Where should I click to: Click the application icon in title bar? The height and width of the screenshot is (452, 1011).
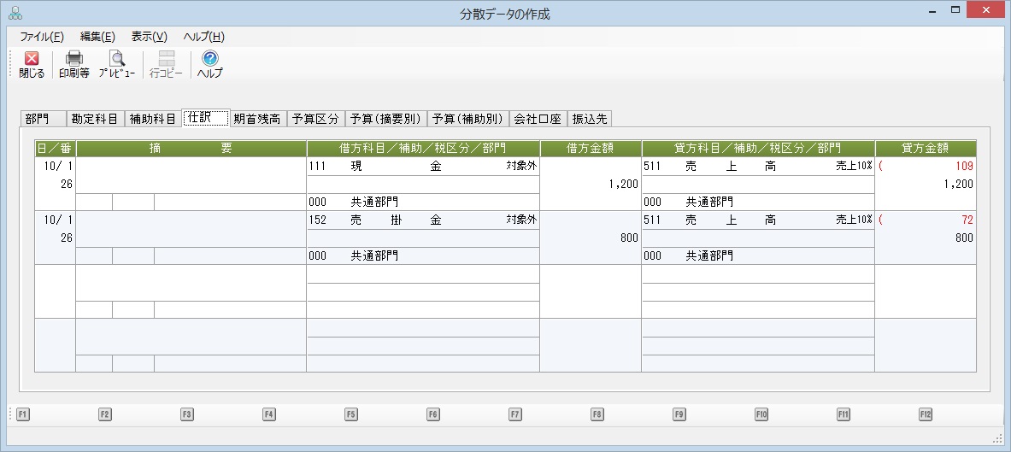tap(15, 12)
